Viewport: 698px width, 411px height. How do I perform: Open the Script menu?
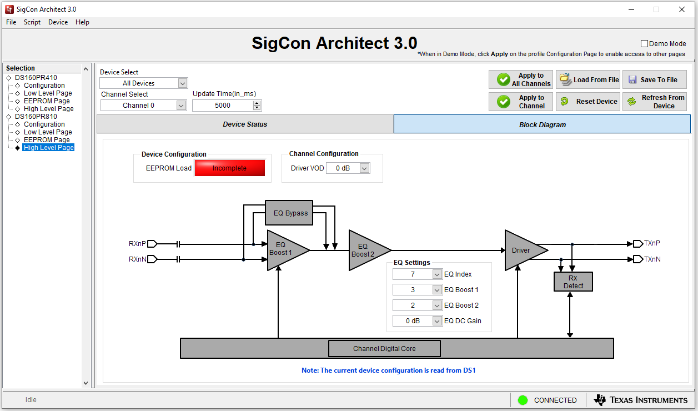32,22
